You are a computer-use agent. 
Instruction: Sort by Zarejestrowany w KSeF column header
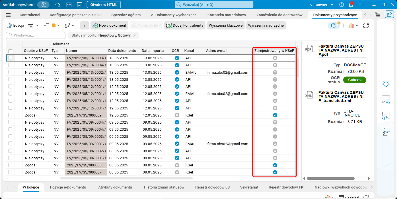coord(274,51)
